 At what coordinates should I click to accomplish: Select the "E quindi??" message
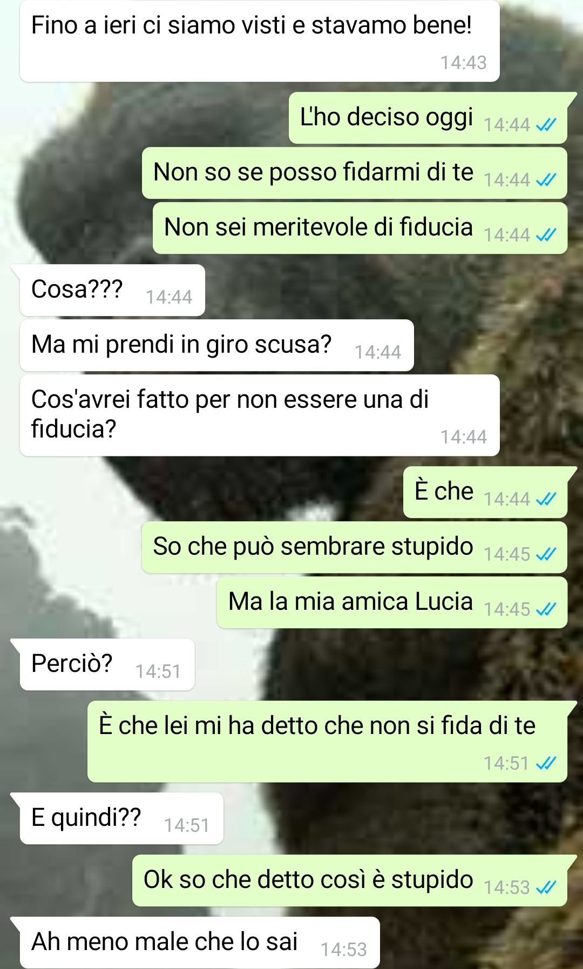tap(121, 818)
